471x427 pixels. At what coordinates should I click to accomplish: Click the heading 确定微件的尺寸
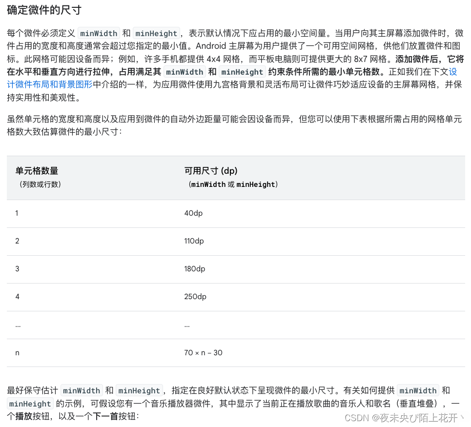click(x=44, y=10)
